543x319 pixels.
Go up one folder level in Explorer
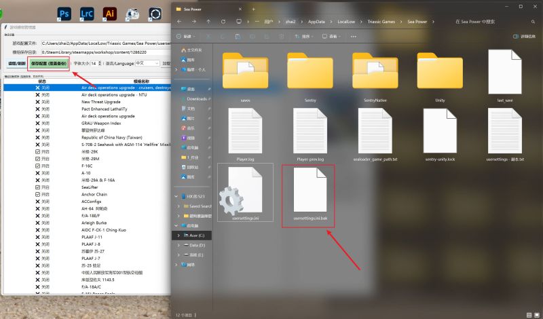pos(208,22)
